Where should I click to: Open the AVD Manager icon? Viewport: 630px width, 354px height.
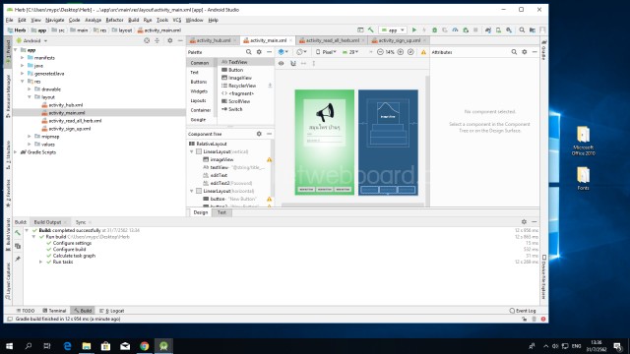499,30
